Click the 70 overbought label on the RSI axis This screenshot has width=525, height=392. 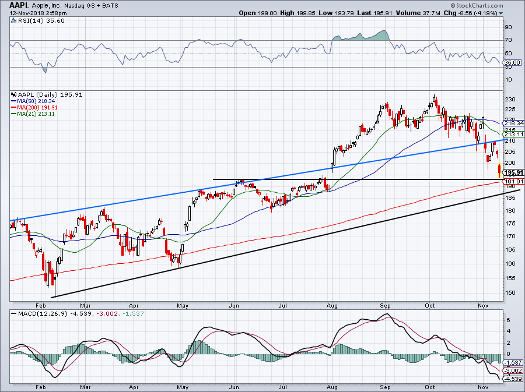coord(509,40)
